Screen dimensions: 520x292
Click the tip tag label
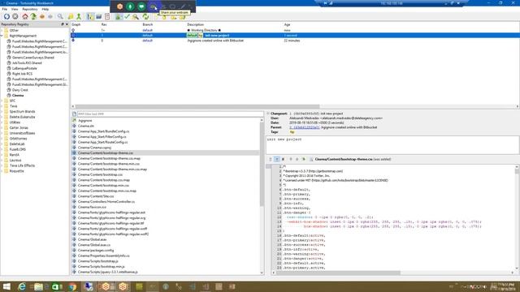click(x=292, y=132)
